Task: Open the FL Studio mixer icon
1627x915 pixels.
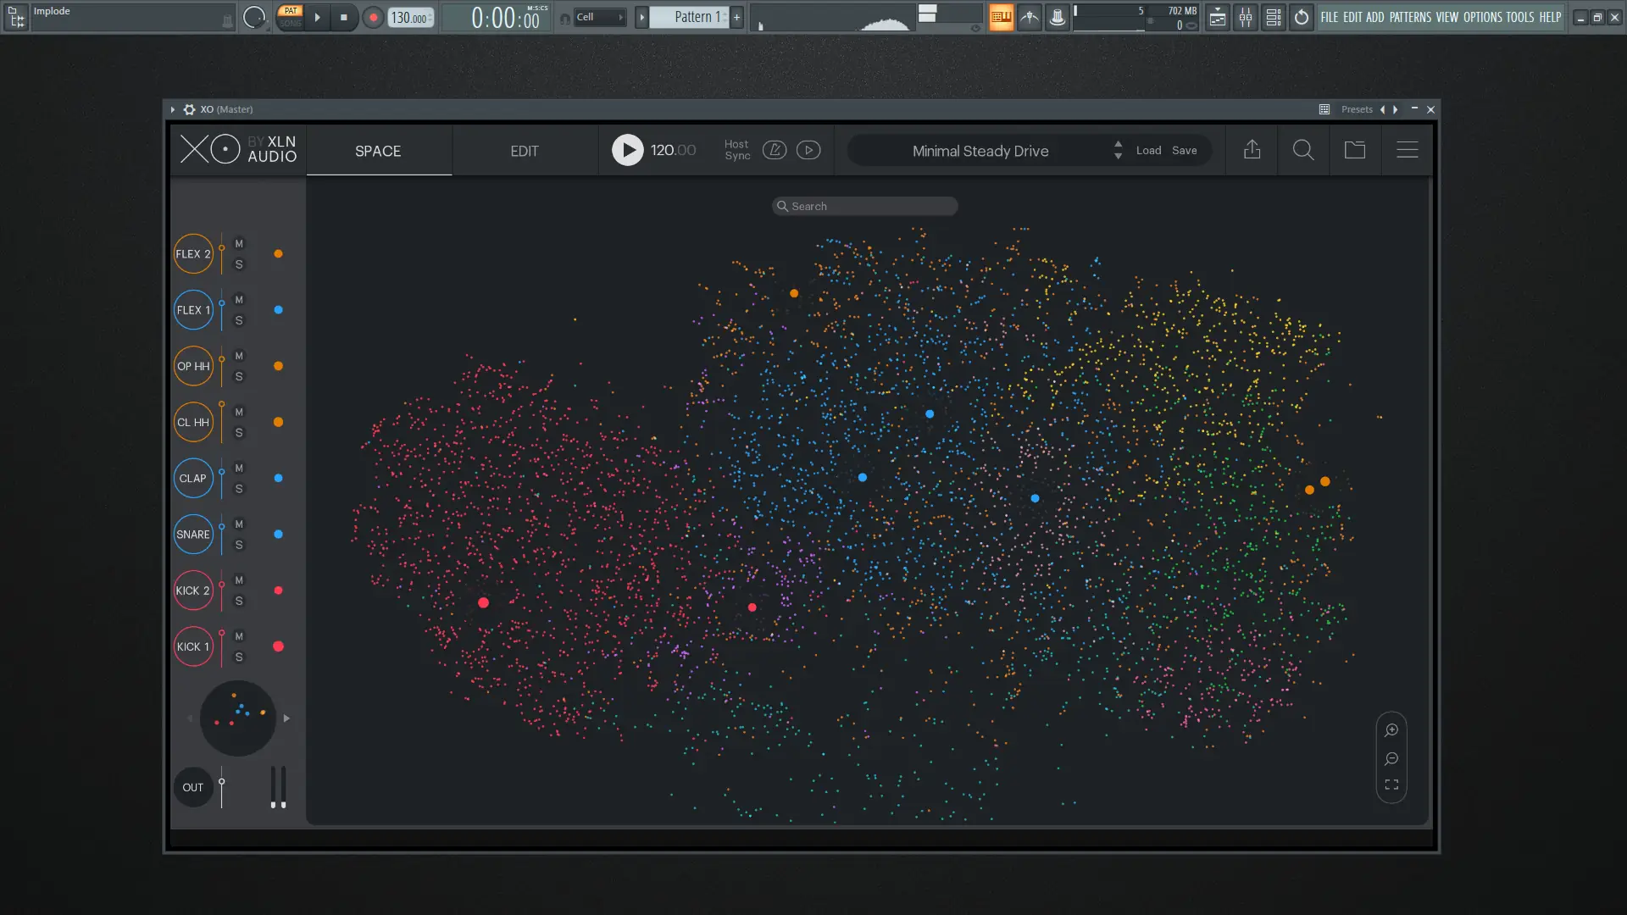Action: coord(1245,17)
